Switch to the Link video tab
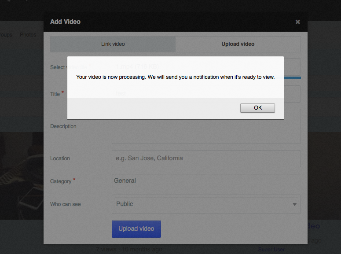This screenshot has width=341, height=254. point(113,44)
